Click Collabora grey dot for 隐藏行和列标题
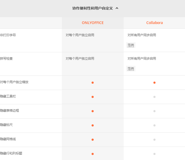185x160 pixels. 154,154
